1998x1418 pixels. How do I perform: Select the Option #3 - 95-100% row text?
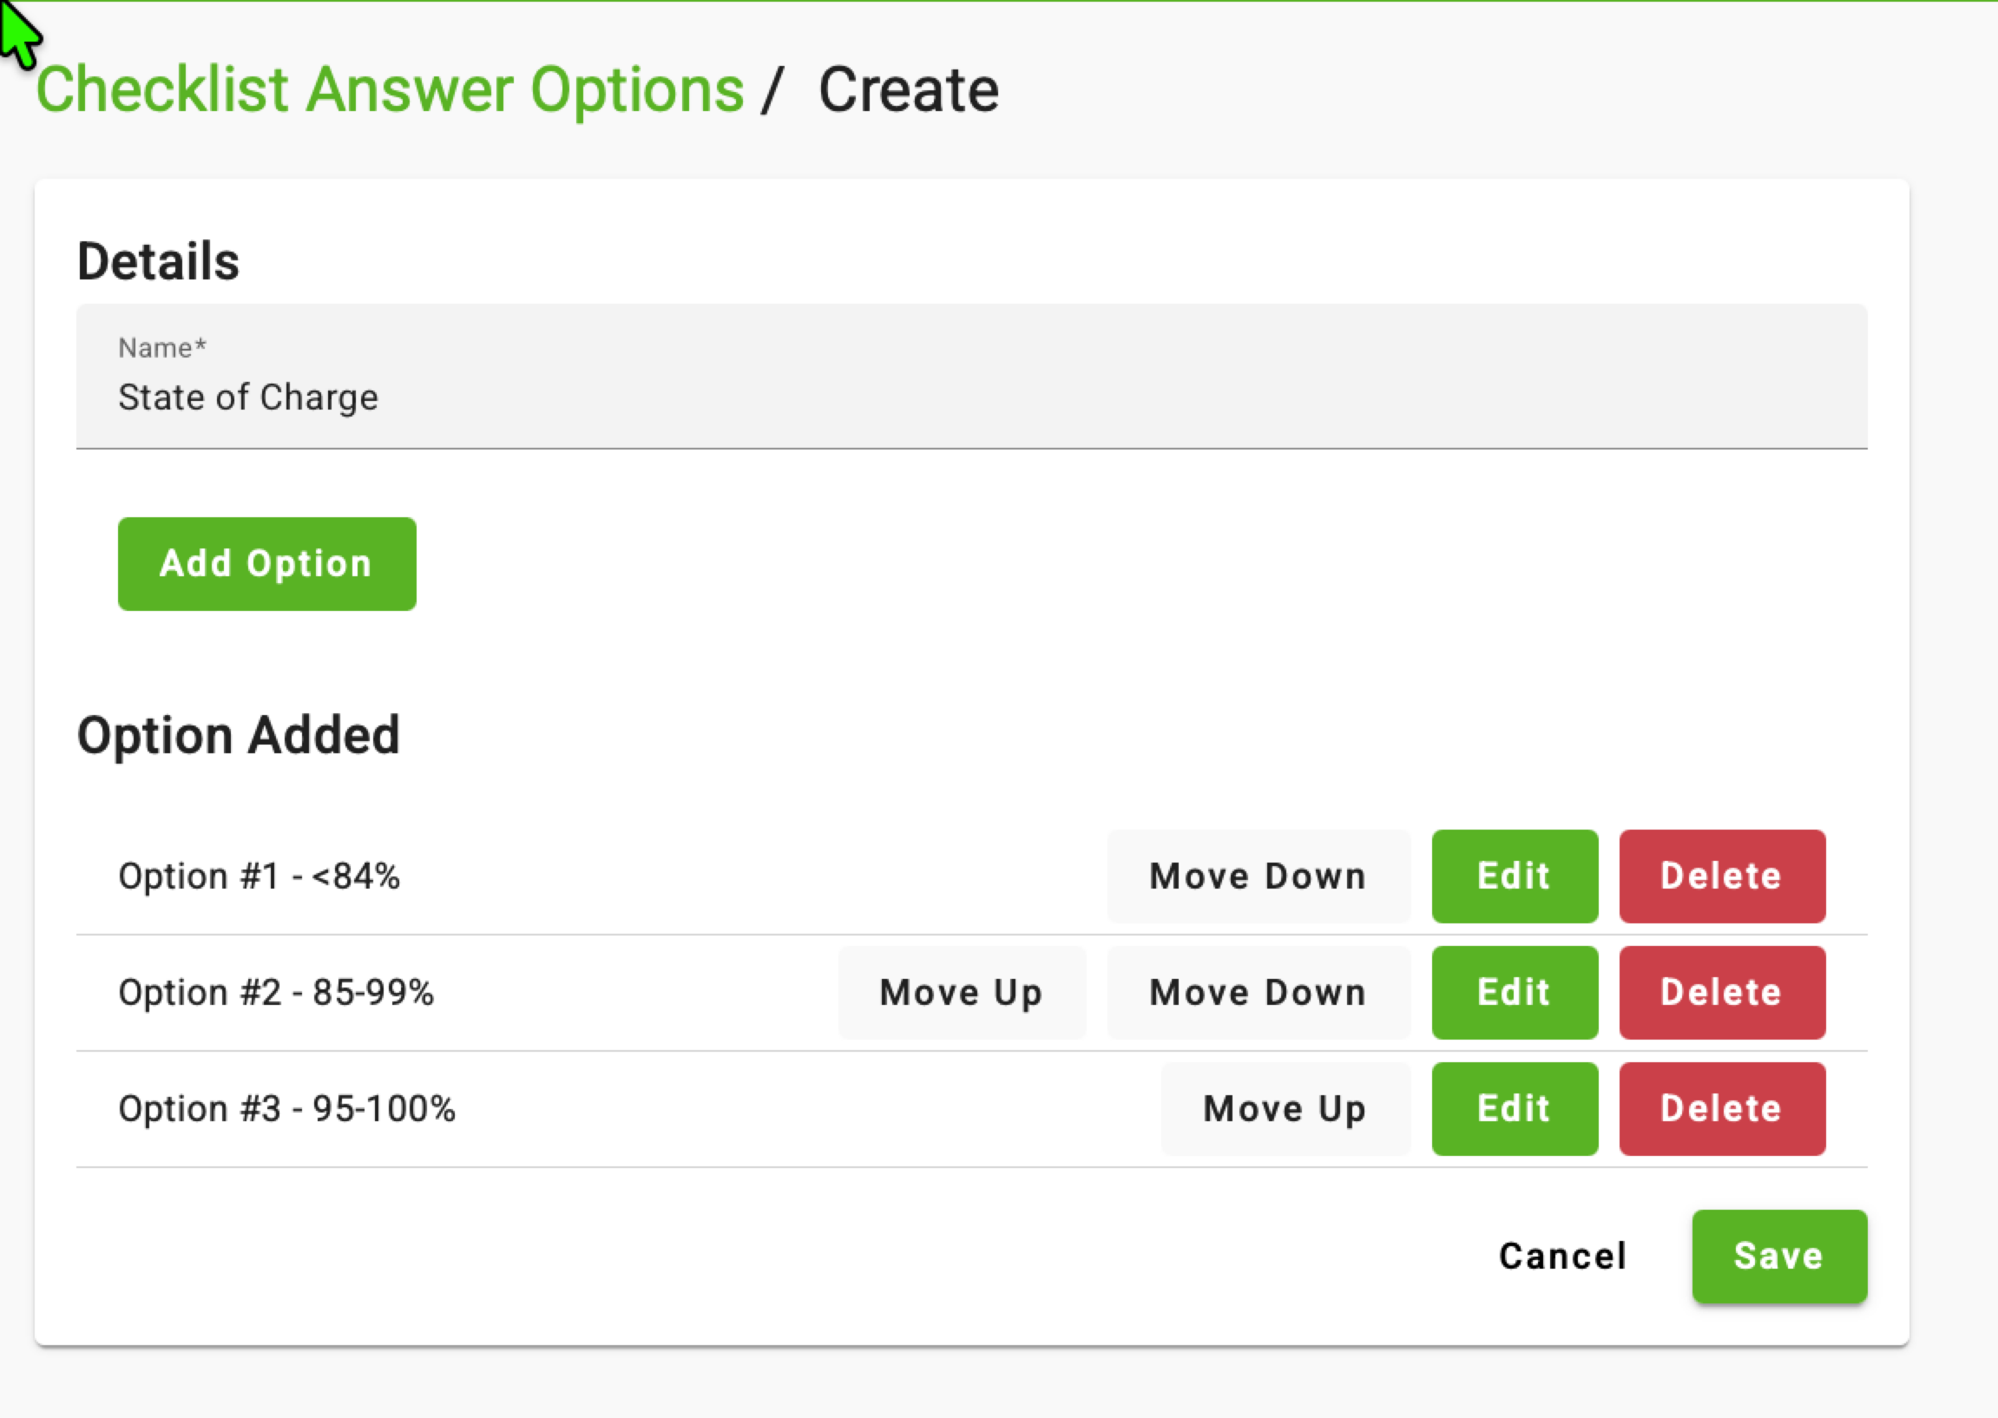click(287, 1109)
